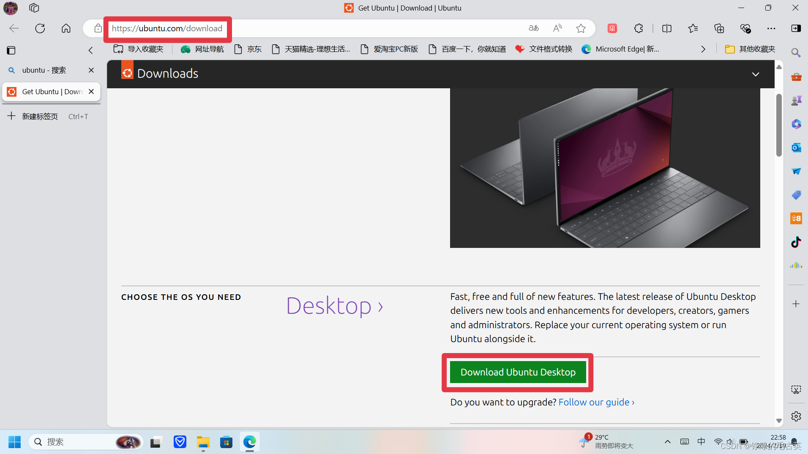
Task: Open TikTok in the sidebar
Action: pyautogui.click(x=796, y=242)
